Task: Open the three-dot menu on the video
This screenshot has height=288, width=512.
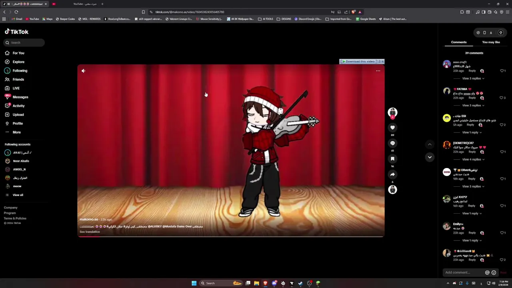Action: tap(378, 71)
